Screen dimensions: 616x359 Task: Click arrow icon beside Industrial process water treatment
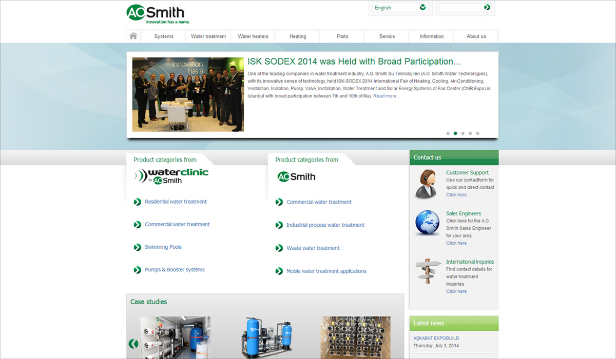(279, 225)
